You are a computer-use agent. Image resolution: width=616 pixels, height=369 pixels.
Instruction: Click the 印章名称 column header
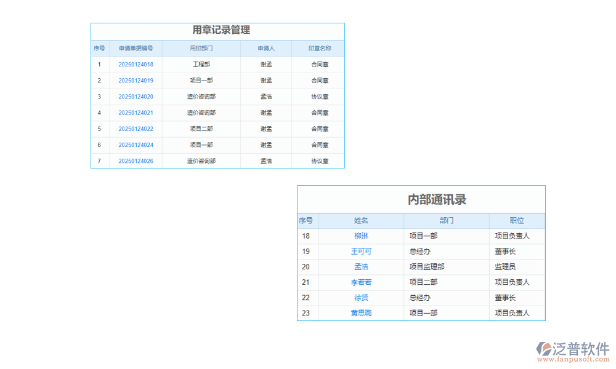coord(319,48)
